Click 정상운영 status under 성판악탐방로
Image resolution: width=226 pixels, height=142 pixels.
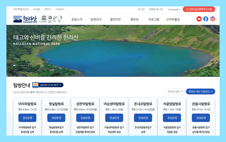85,118
